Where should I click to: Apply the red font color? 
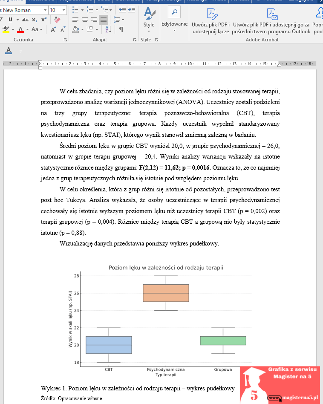coord(20,30)
